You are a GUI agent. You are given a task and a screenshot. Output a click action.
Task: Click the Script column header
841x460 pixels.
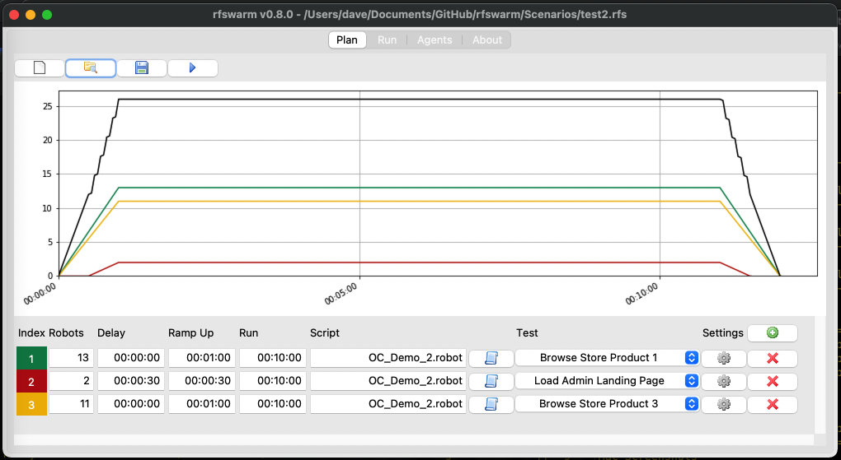click(x=325, y=333)
